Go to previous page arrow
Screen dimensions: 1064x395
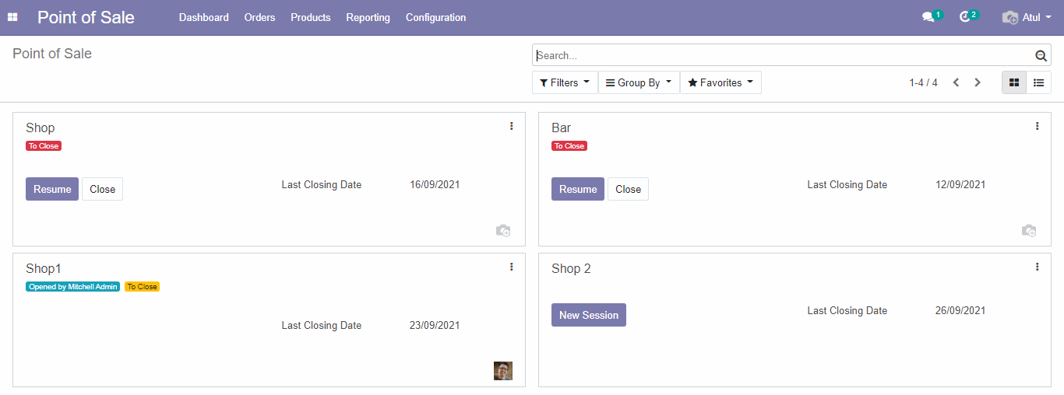(x=956, y=82)
